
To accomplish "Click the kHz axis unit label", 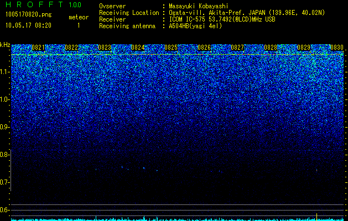I will (5, 45).
